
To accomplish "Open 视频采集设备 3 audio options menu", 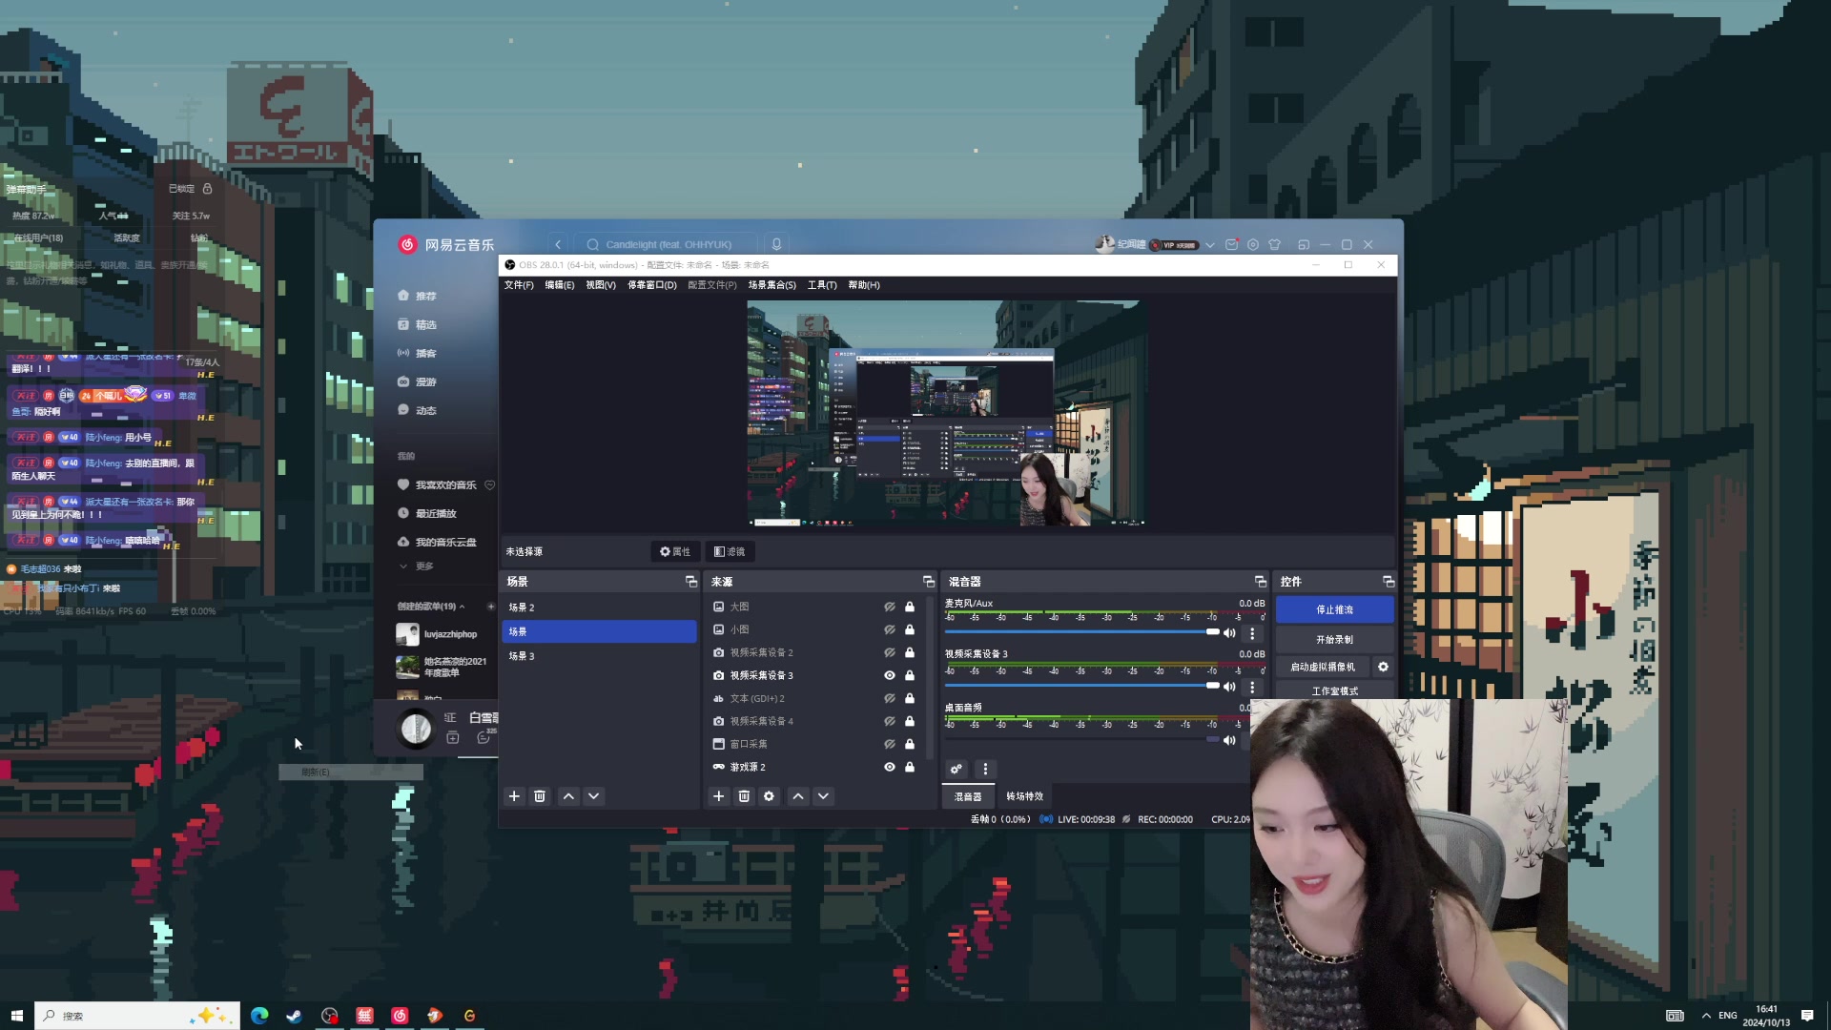I will tap(1253, 687).
